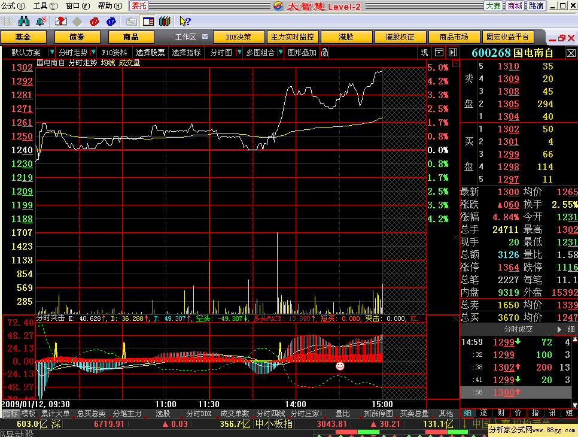Click the F10资料 button
This screenshot has width=578, height=437.
[x=114, y=52]
